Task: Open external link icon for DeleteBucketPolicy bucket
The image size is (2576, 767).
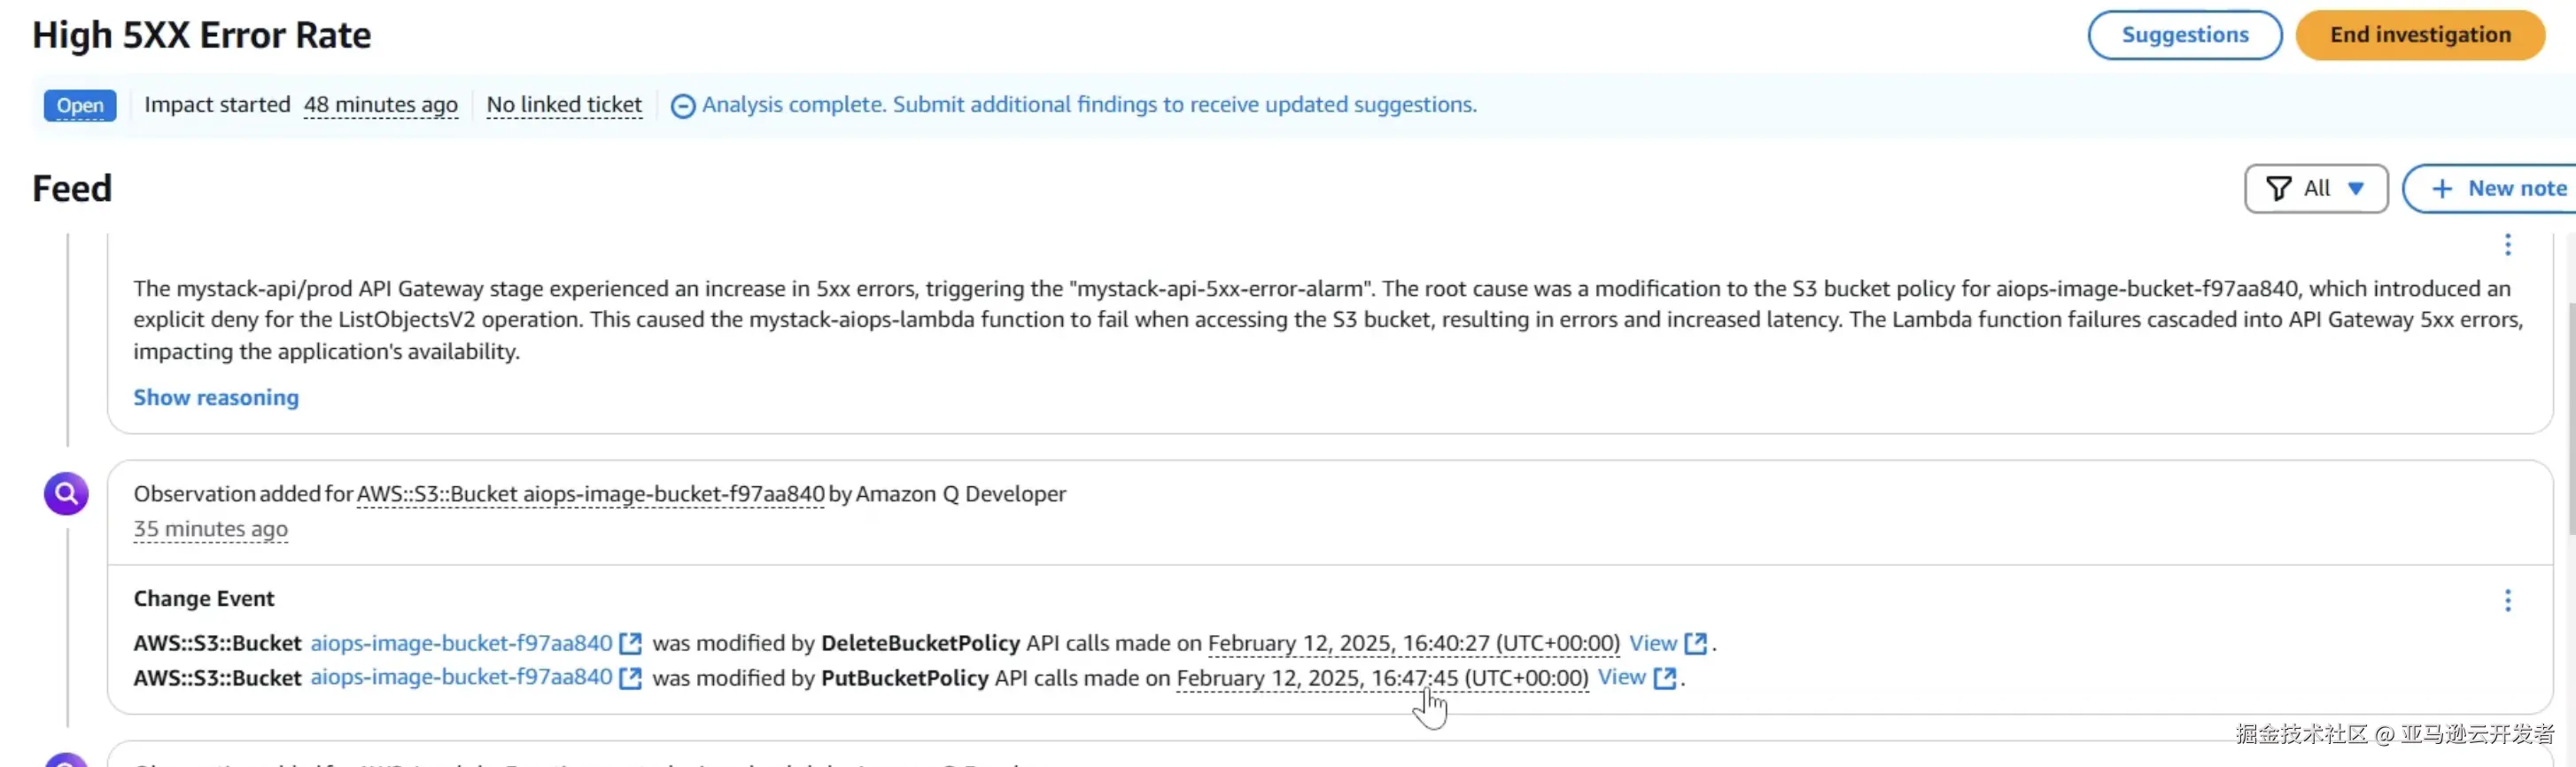Action: point(630,644)
